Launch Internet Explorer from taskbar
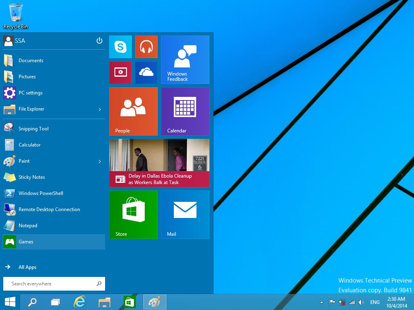 [x=80, y=302]
